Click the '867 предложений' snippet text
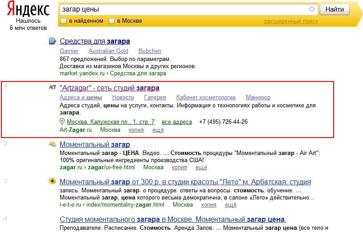 coord(84,59)
